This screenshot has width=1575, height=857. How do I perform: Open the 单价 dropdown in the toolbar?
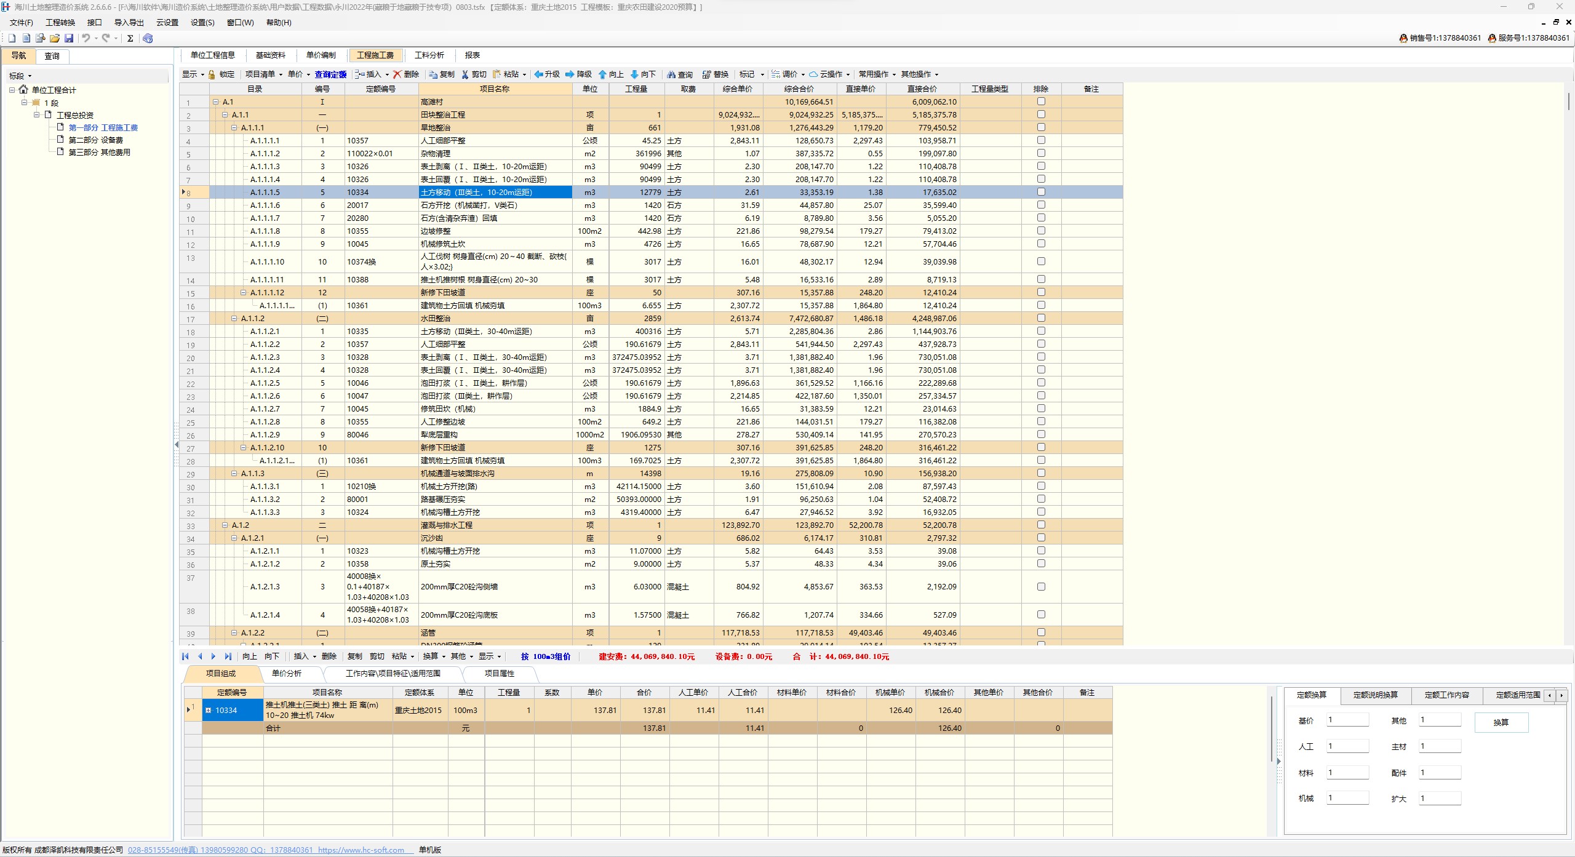coord(299,74)
